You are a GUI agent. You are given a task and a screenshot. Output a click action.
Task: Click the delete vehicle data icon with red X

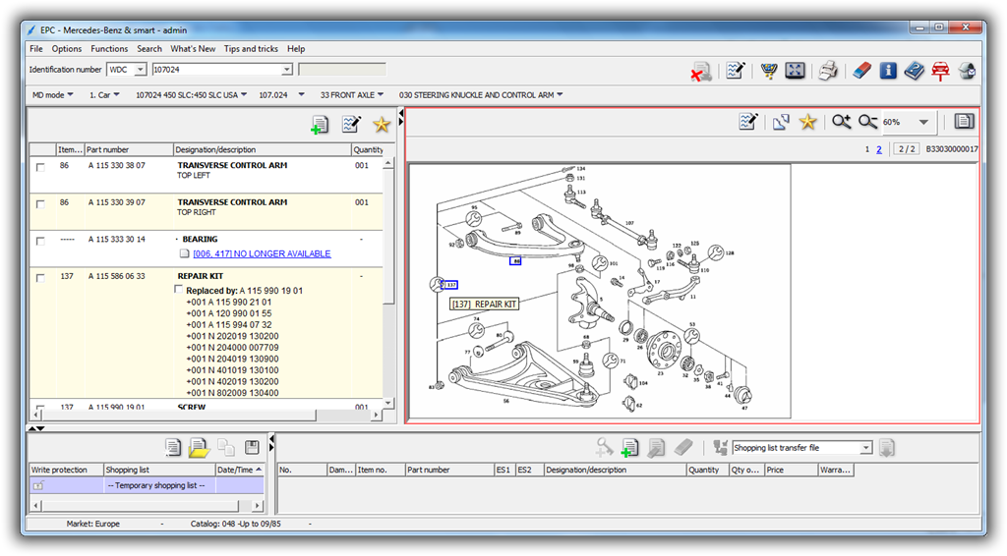tap(700, 71)
